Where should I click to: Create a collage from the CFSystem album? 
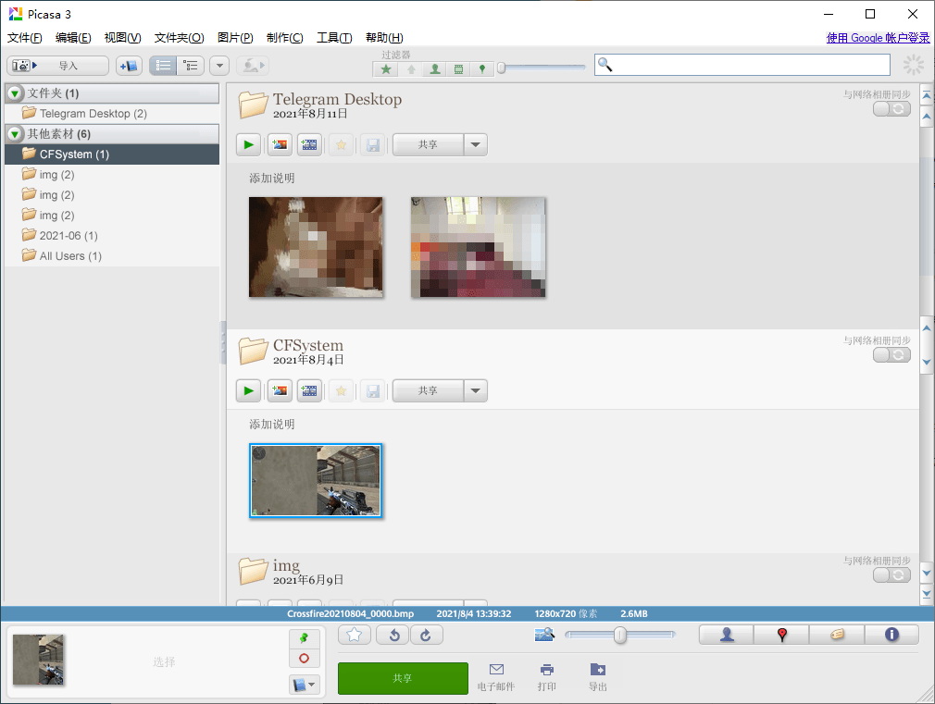coord(279,390)
